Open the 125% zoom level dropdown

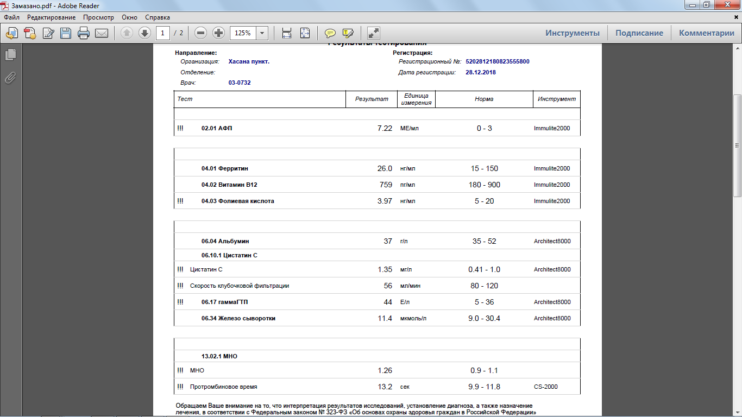point(262,33)
